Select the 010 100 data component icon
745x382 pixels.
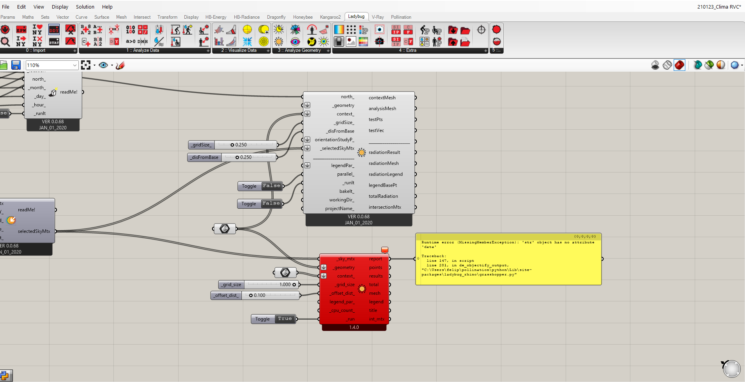(x=130, y=30)
